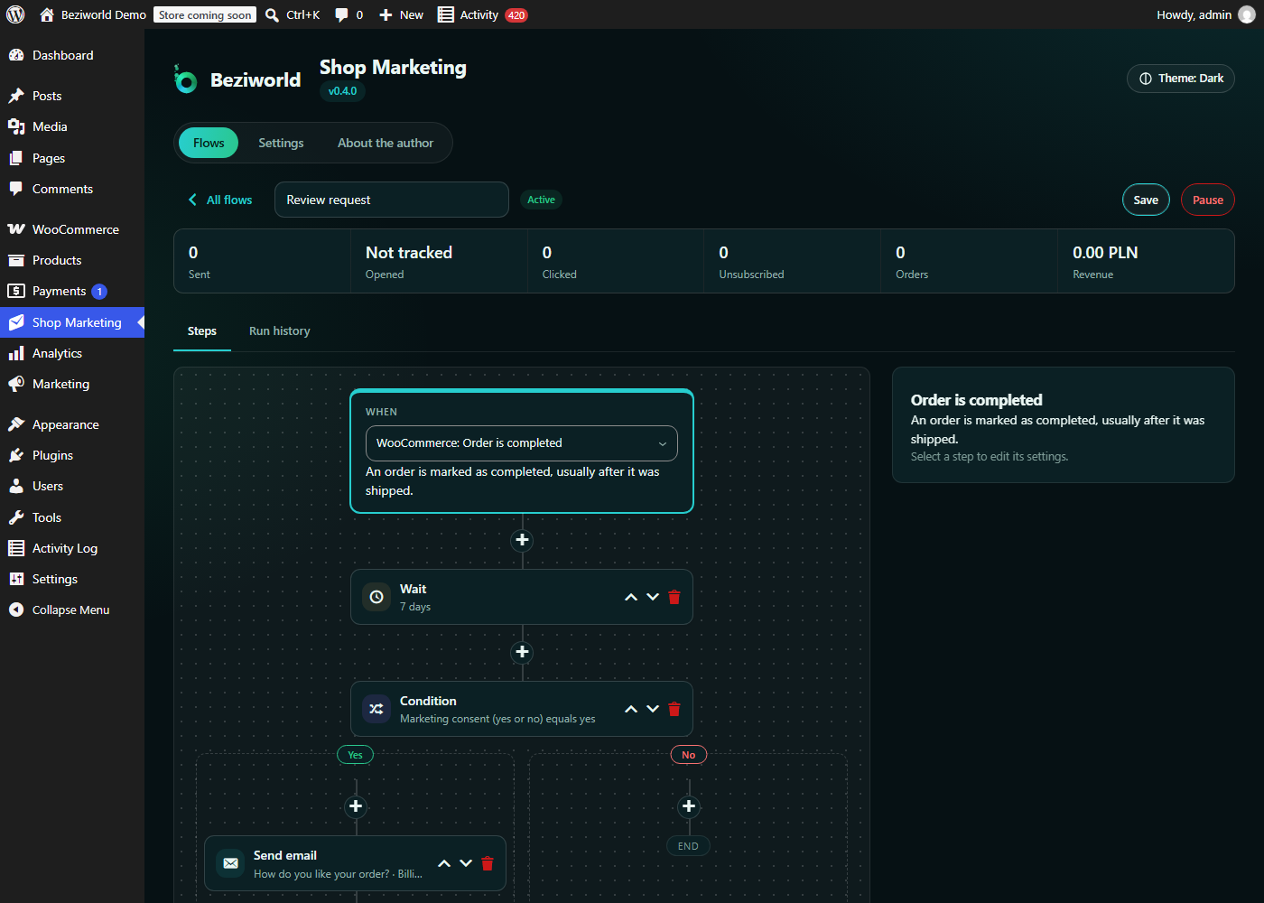
Task: Pause the Review request flow
Action: click(1208, 200)
